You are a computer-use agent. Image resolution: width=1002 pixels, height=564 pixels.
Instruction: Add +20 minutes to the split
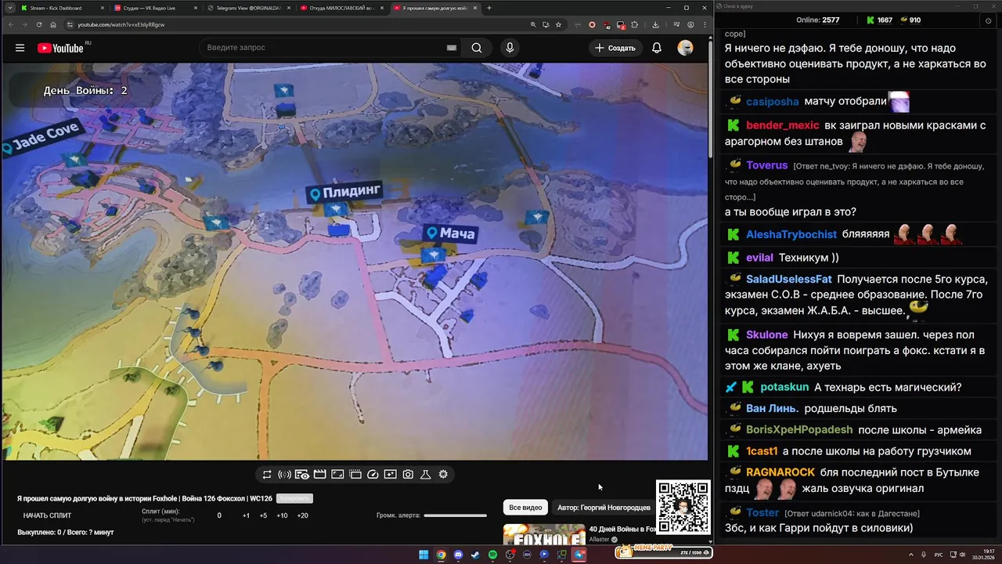pos(302,515)
